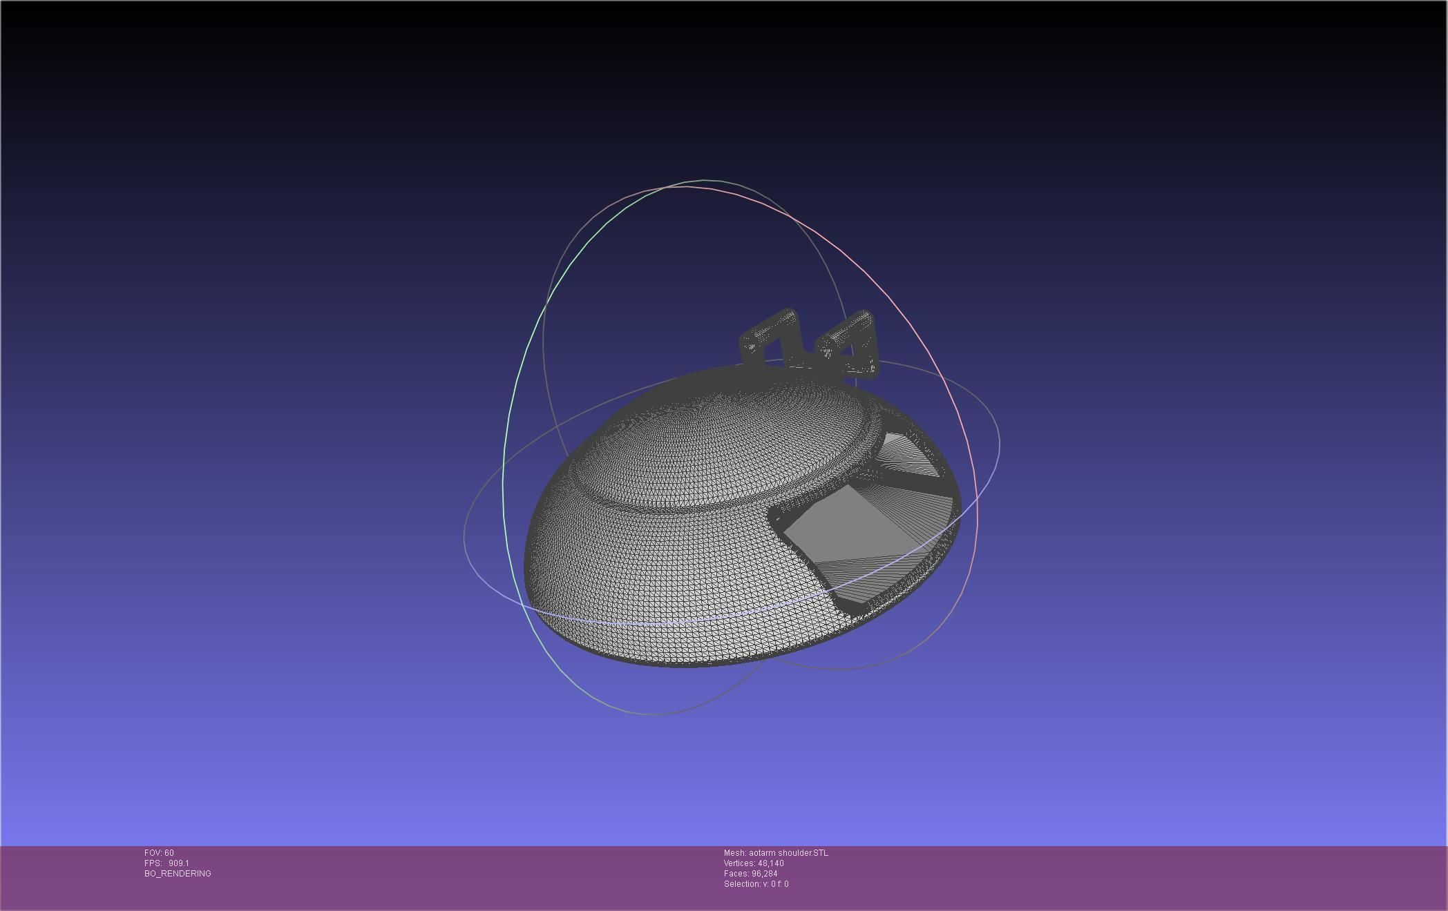Click the divider strip between the cutouts
Screen dimensions: 1448x911
pos(912,481)
